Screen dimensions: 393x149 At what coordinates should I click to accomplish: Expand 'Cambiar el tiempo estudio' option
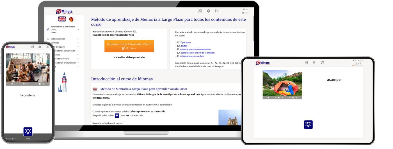129,57
